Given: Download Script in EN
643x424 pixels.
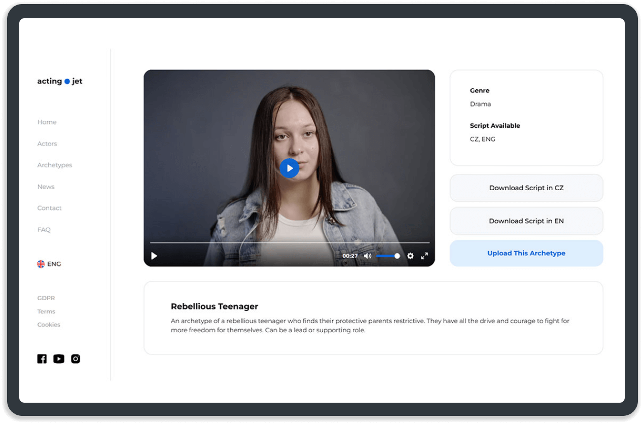Looking at the screenshot, I should pos(526,221).
